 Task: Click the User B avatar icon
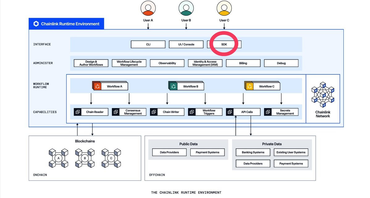click(186, 8)
